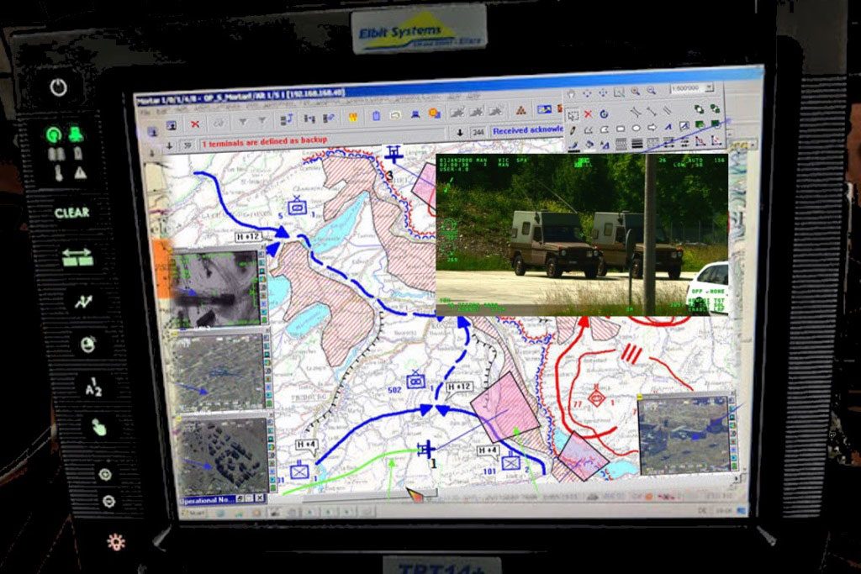Click the 244 message counter field
Screen dimensions: 861x574
[x=478, y=132]
